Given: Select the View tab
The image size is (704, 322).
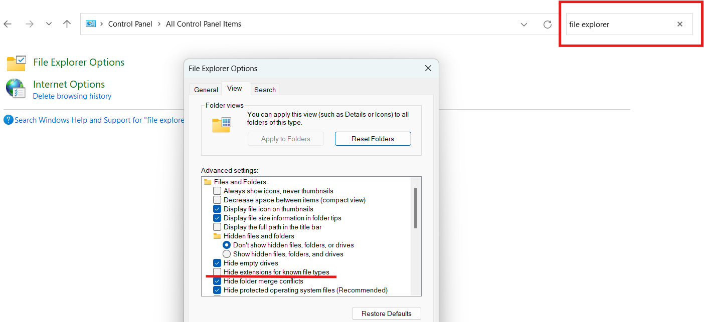Looking at the screenshot, I should 235,89.
